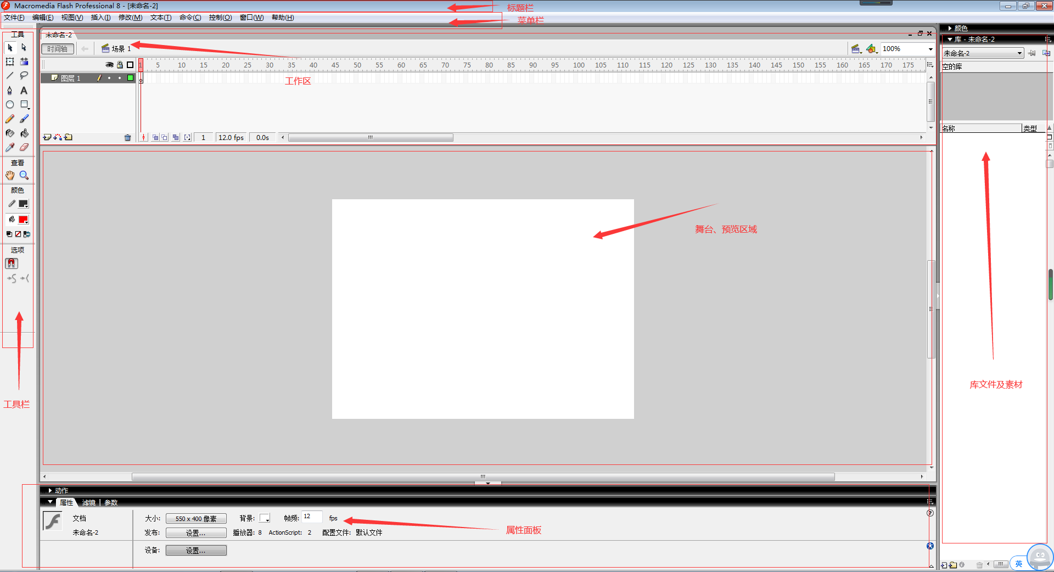The image size is (1054, 572).
Task: Click the 设备 设置... button
Action: (196, 551)
